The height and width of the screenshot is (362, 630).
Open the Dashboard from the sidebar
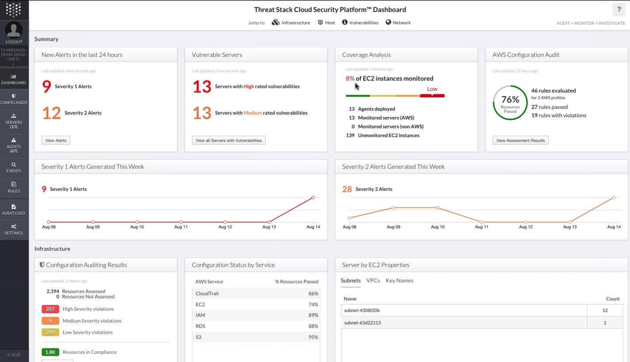click(14, 80)
